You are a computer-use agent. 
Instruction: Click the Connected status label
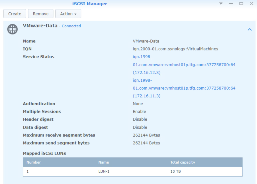pyautogui.click(x=71, y=26)
